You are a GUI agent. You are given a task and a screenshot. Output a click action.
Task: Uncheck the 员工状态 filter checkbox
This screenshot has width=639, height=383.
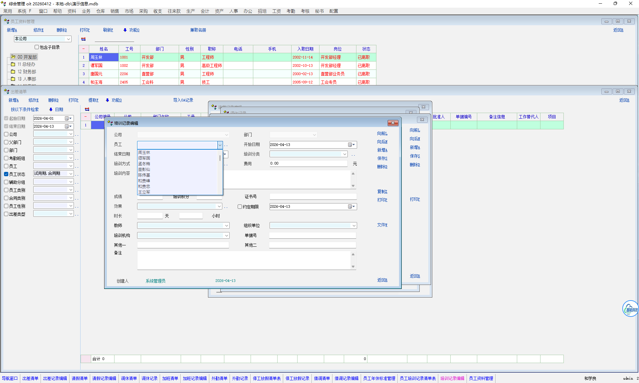6,174
